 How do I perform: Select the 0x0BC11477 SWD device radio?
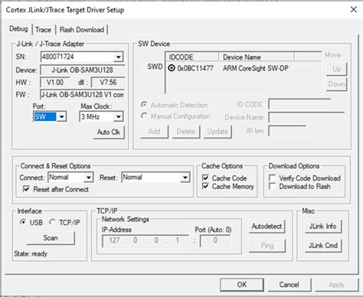coord(172,68)
